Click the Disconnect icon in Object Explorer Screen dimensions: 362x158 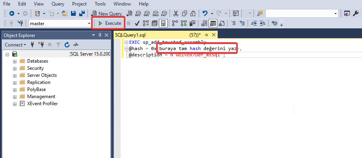41,45
